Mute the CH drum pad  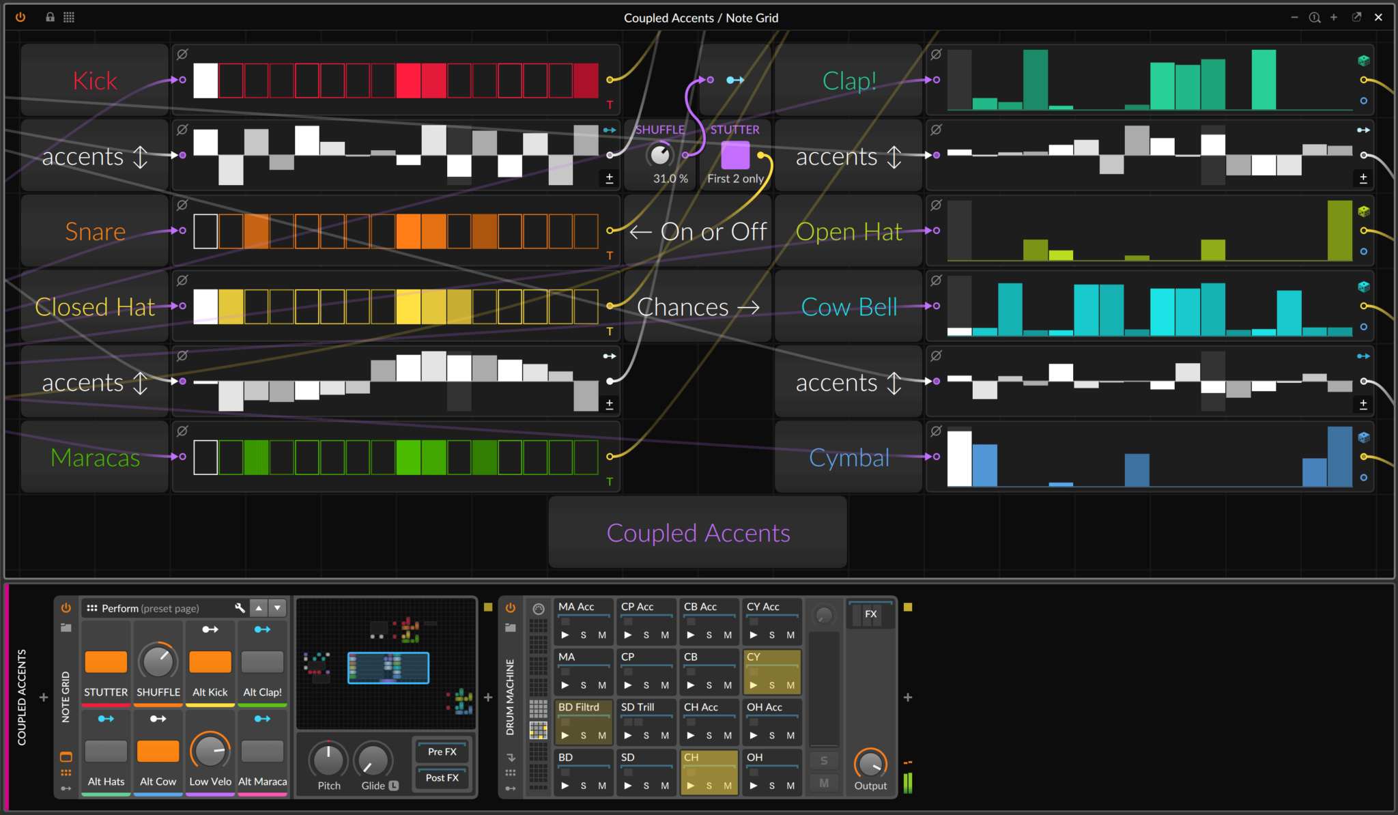[728, 786]
